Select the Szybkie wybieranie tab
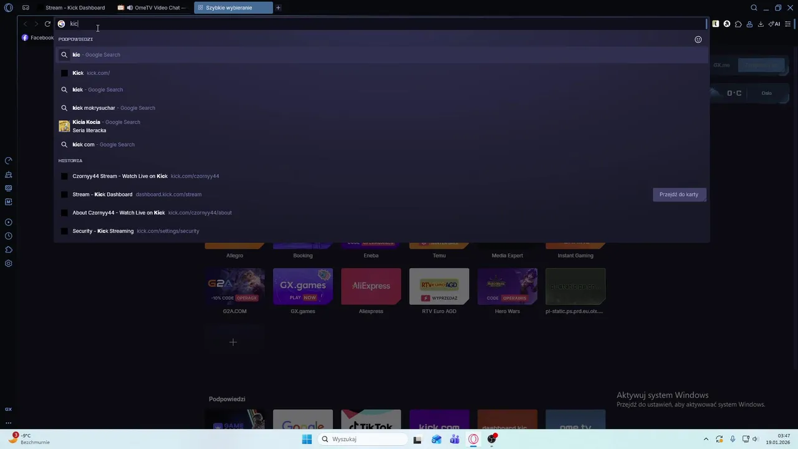The width and height of the screenshot is (798, 449). tap(233, 7)
